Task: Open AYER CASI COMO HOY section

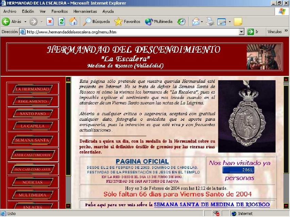Action: pos(33,155)
